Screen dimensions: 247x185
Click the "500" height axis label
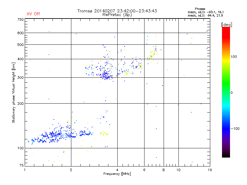[x=20, y=45]
